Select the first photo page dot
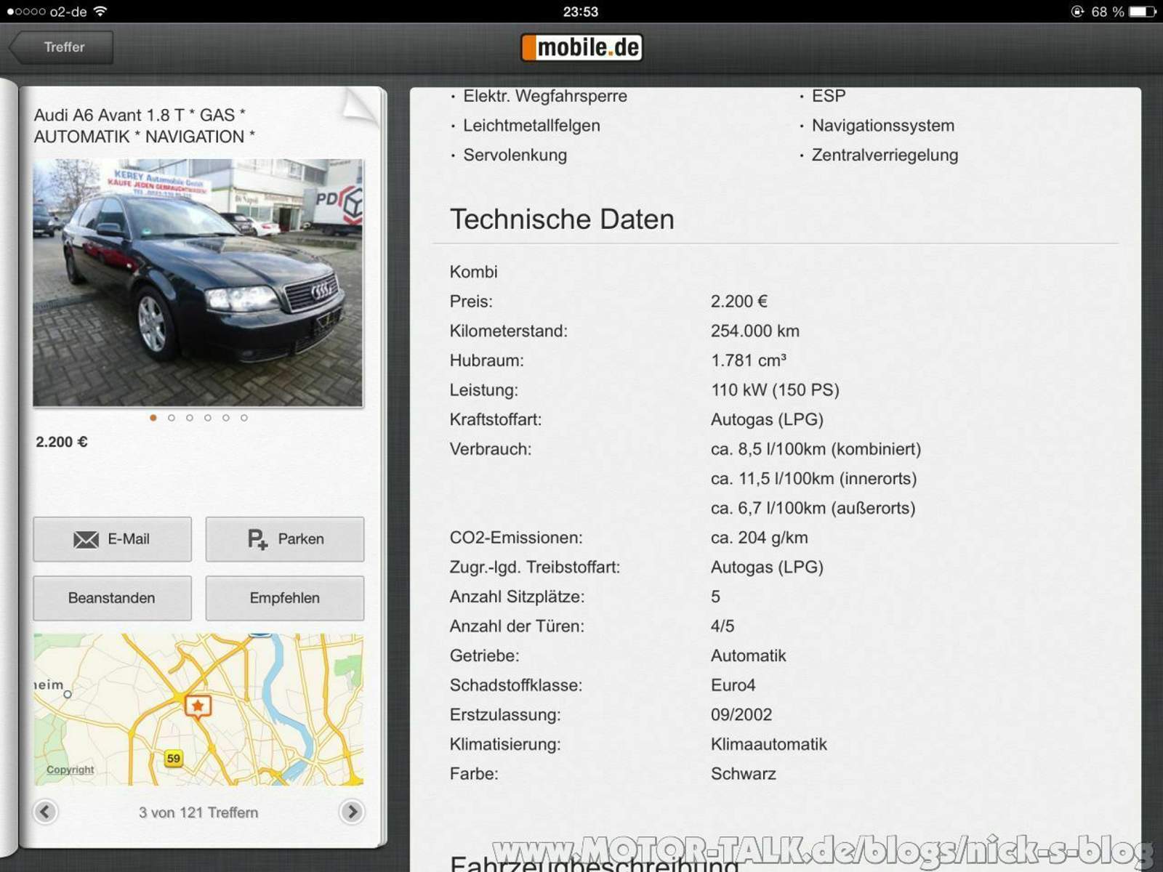 (153, 418)
